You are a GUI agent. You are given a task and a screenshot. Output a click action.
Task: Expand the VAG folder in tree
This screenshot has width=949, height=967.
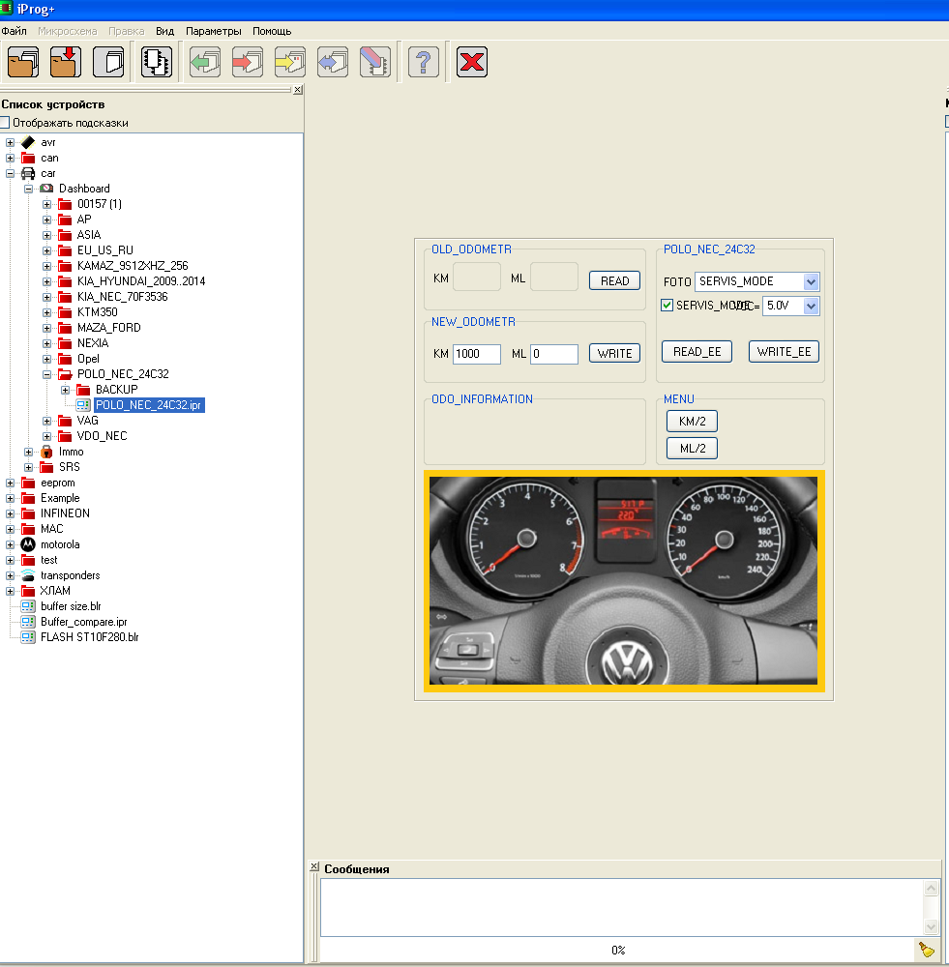point(47,421)
